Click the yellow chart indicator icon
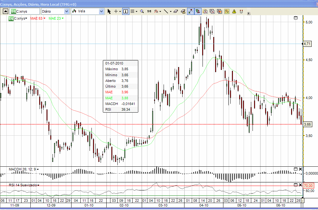Screen dimensions: 318x210 coord(227,11)
